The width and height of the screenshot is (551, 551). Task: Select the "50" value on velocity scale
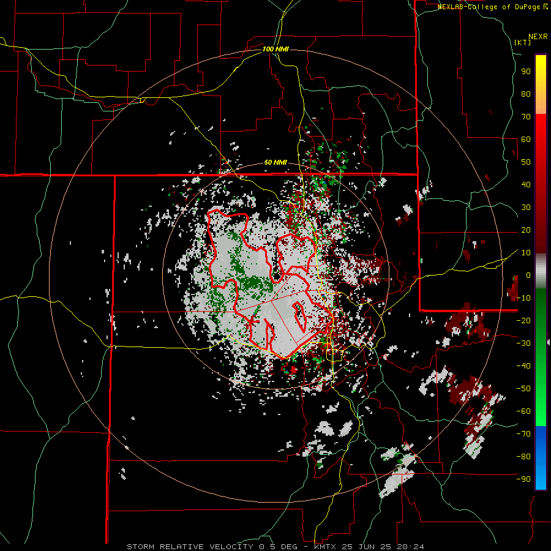coord(526,162)
